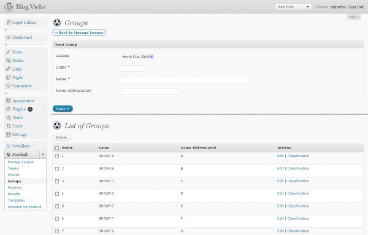The width and height of the screenshot is (368, 235).
Task: Open Matches submenu item
Action: [14, 188]
